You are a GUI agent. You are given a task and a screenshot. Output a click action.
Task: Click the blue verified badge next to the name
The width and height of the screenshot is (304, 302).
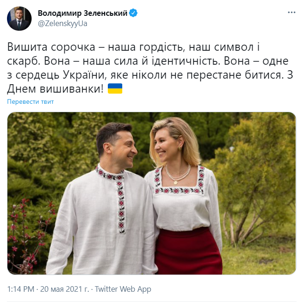tap(133, 13)
